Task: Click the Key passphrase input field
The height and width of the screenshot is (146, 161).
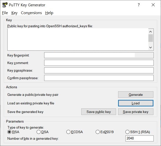Action: point(99,70)
